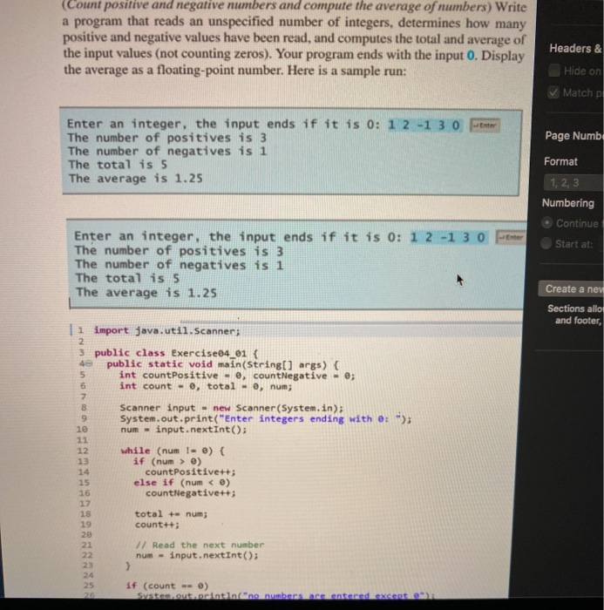Select the Start at radio button
Image resolution: width=604 pixels, height=610 pixels.
(x=546, y=243)
